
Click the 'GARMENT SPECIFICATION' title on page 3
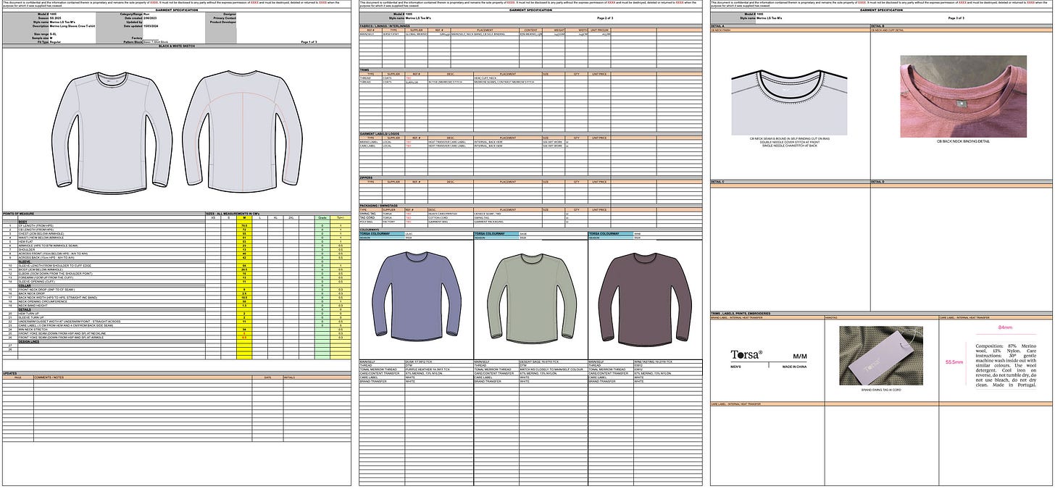tap(882, 10)
